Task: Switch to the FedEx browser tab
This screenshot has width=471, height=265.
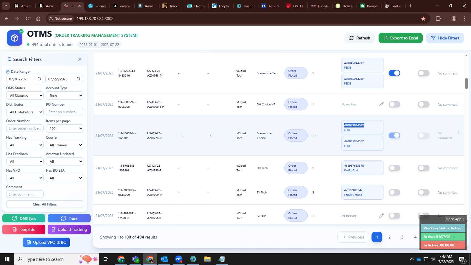Action: coord(394,6)
